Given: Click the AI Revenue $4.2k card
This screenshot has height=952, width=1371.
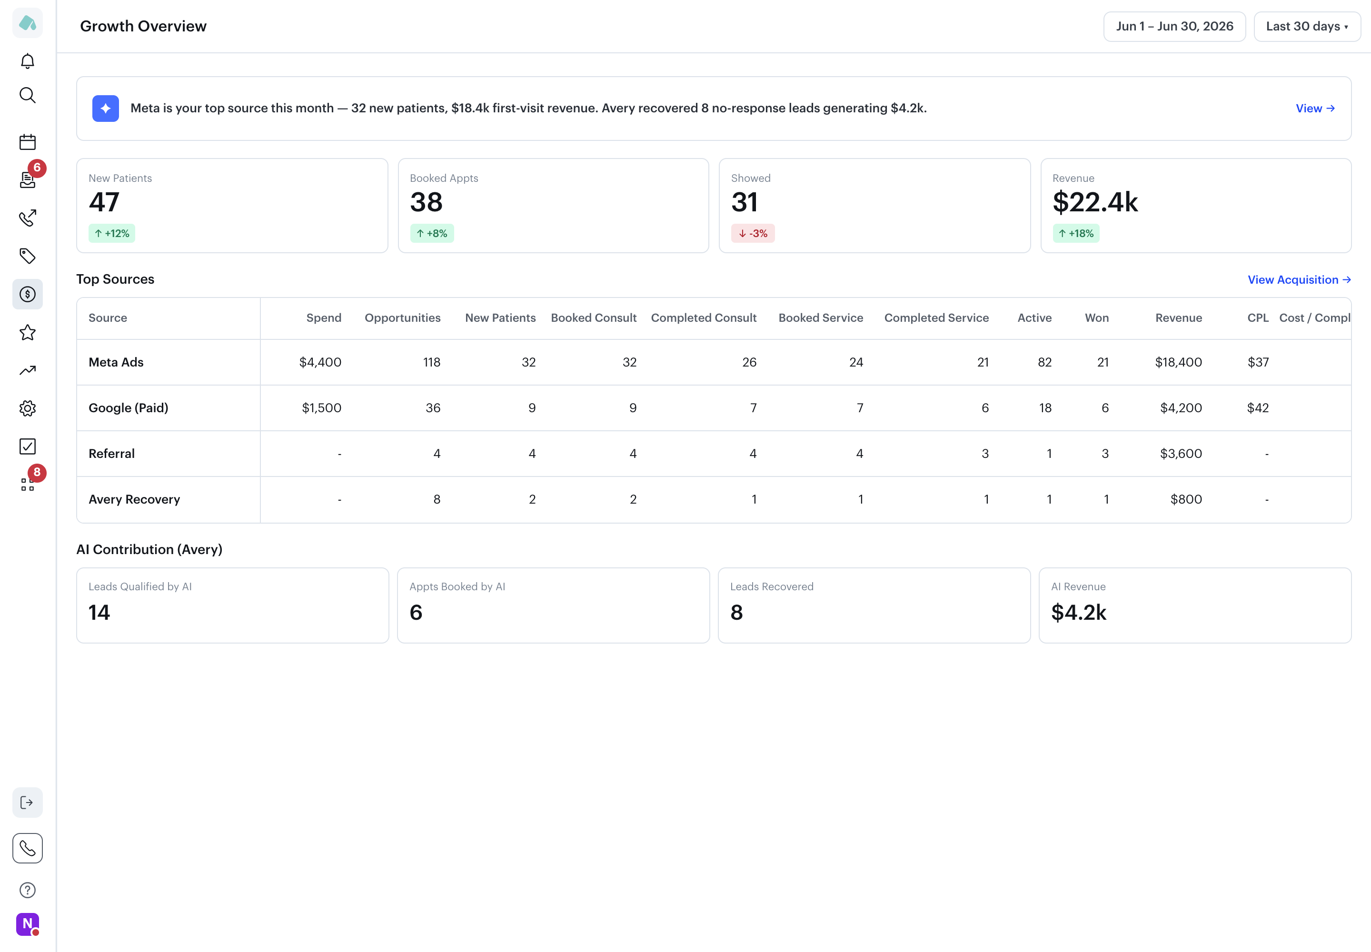Looking at the screenshot, I should coord(1195,605).
